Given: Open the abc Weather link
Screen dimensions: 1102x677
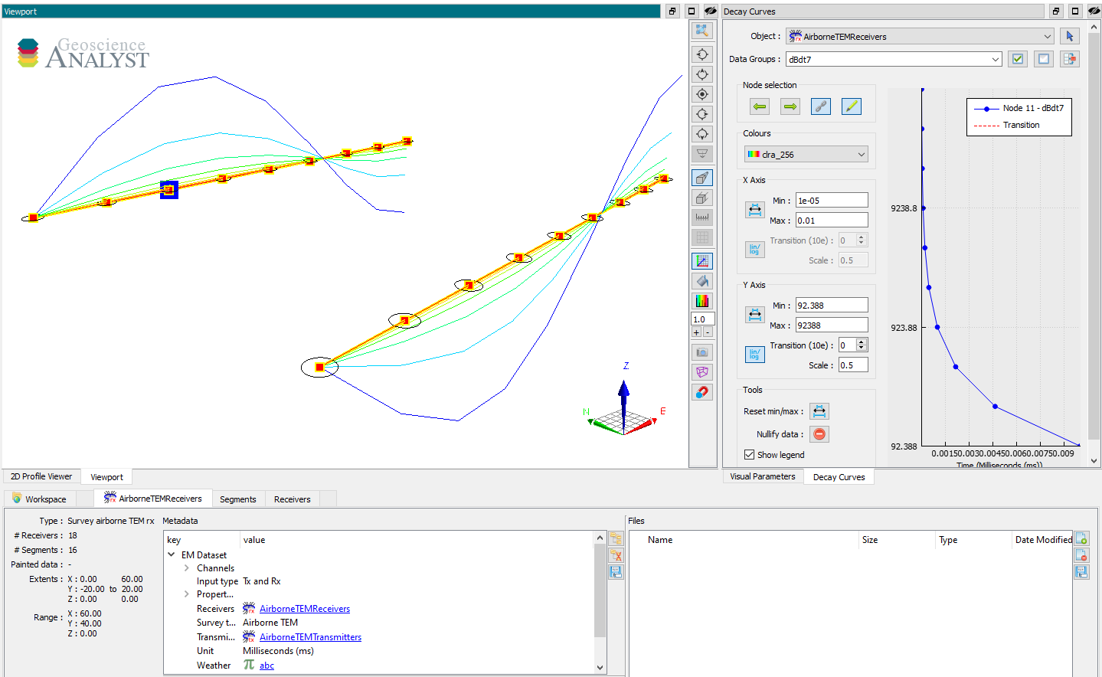Looking at the screenshot, I should 267,666.
